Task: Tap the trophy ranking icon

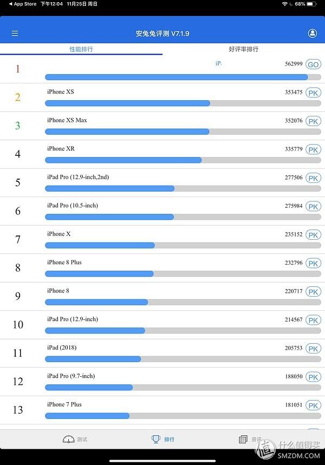Action: click(156, 439)
